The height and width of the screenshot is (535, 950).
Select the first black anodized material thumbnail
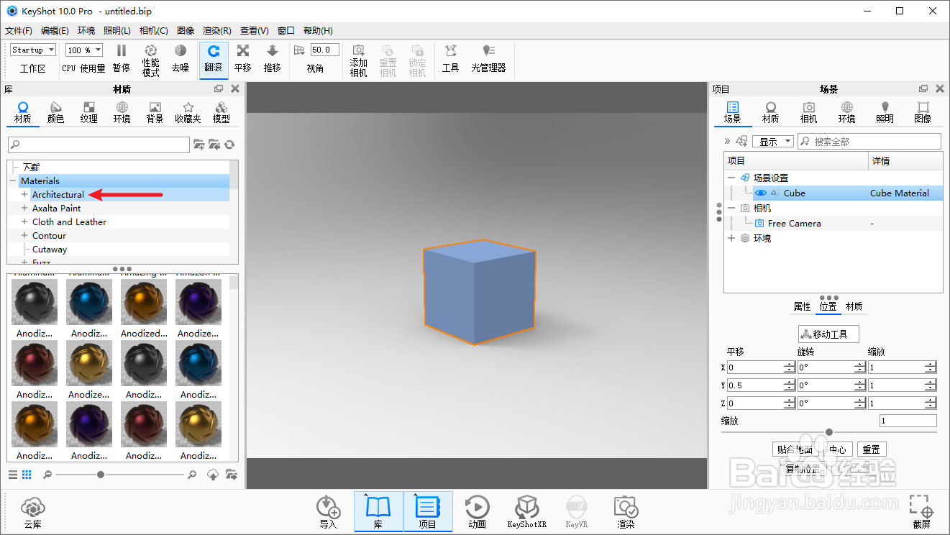[35, 302]
